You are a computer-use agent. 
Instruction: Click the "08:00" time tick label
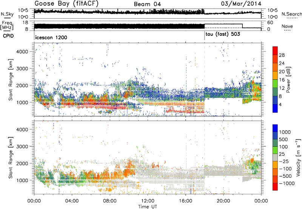point(110,201)
